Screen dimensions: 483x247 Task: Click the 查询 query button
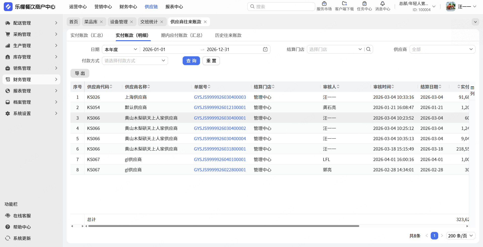tap(191, 61)
